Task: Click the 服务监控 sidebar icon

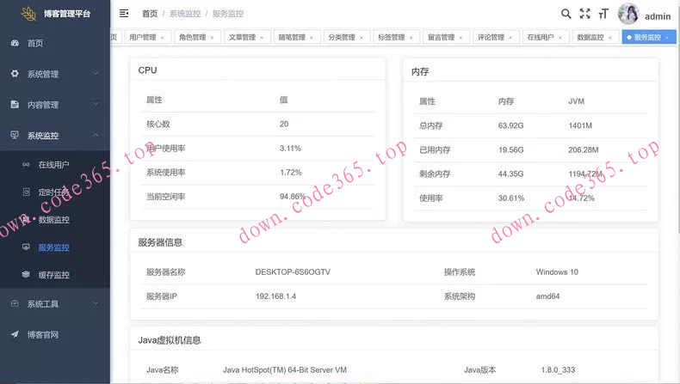Action: point(26,247)
